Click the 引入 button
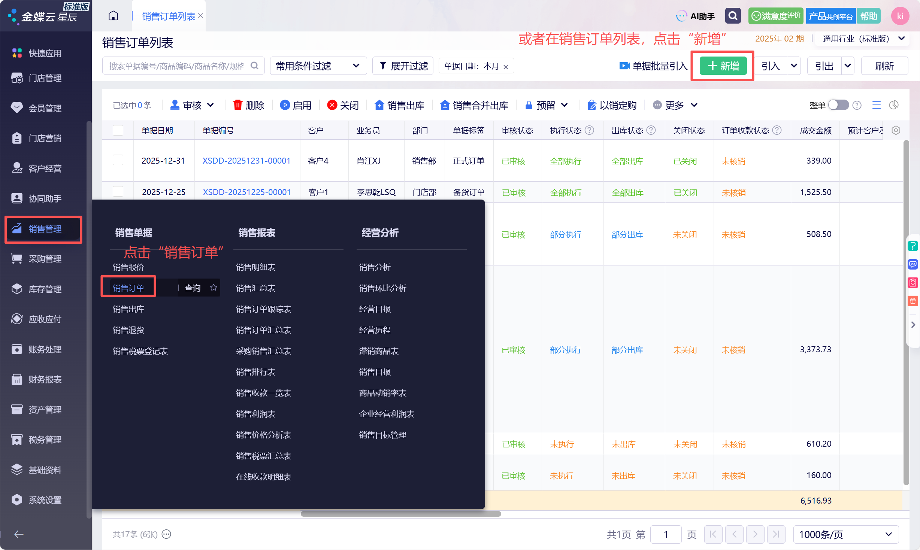This screenshot has width=920, height=550. pyautogui.click(x=771, y=66)
